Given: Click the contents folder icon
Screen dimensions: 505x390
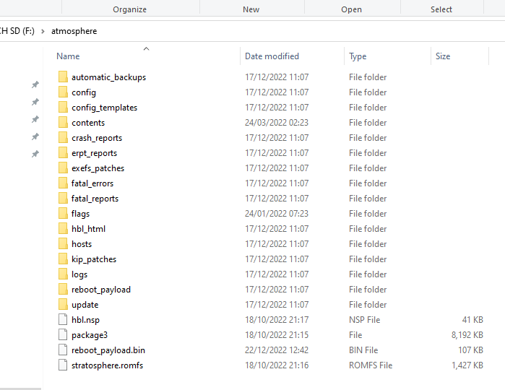Looking at the screenshot, I should [63, 122].
